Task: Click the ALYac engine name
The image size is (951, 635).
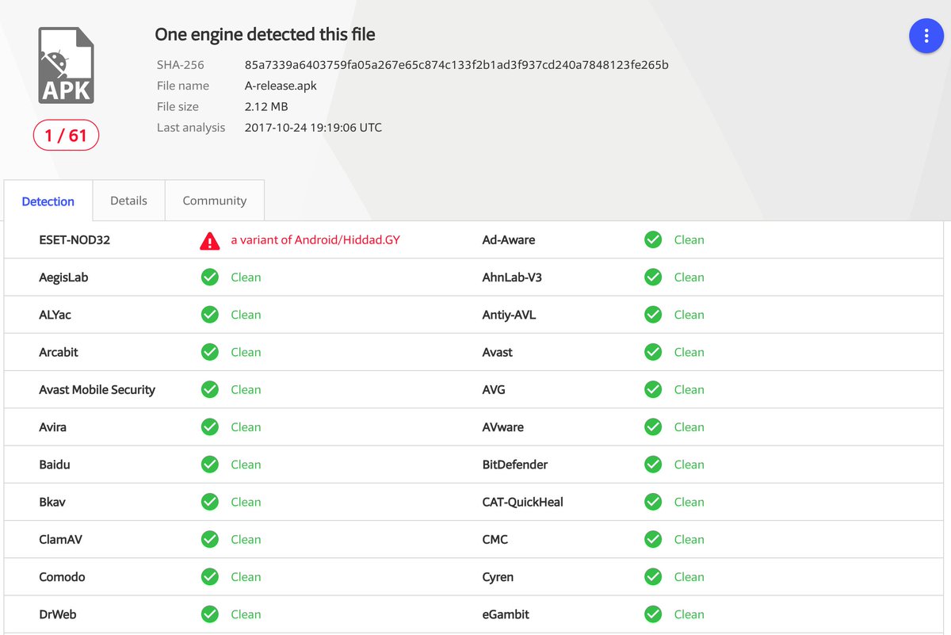Action: tap(55, 315)
